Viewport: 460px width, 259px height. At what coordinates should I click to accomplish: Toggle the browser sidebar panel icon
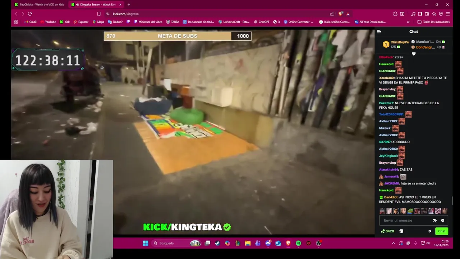[x=420, y=14]
